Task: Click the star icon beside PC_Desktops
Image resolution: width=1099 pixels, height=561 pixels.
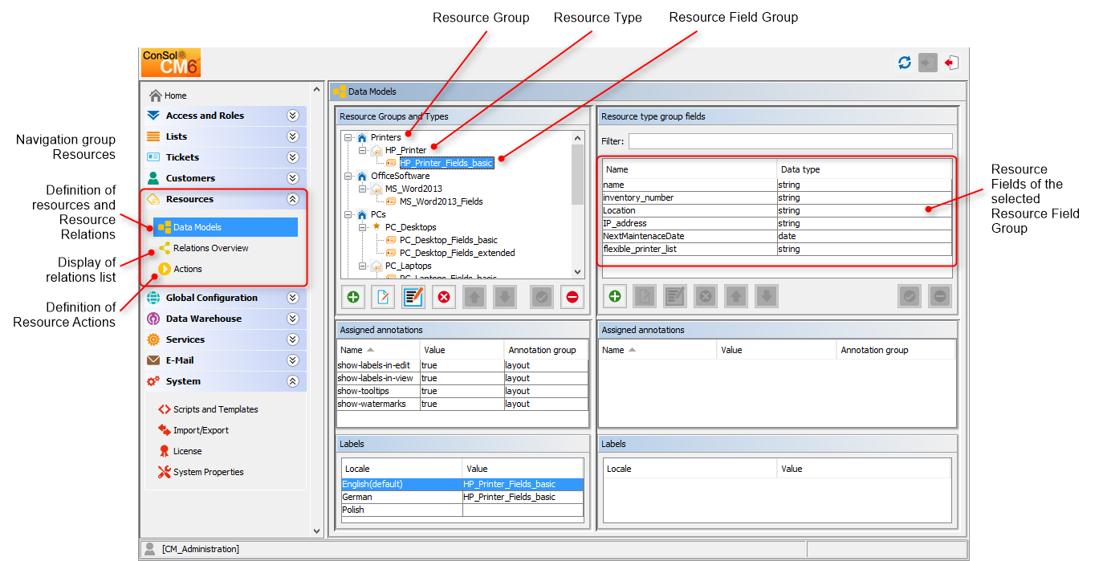Action: [x=377, y=227]
